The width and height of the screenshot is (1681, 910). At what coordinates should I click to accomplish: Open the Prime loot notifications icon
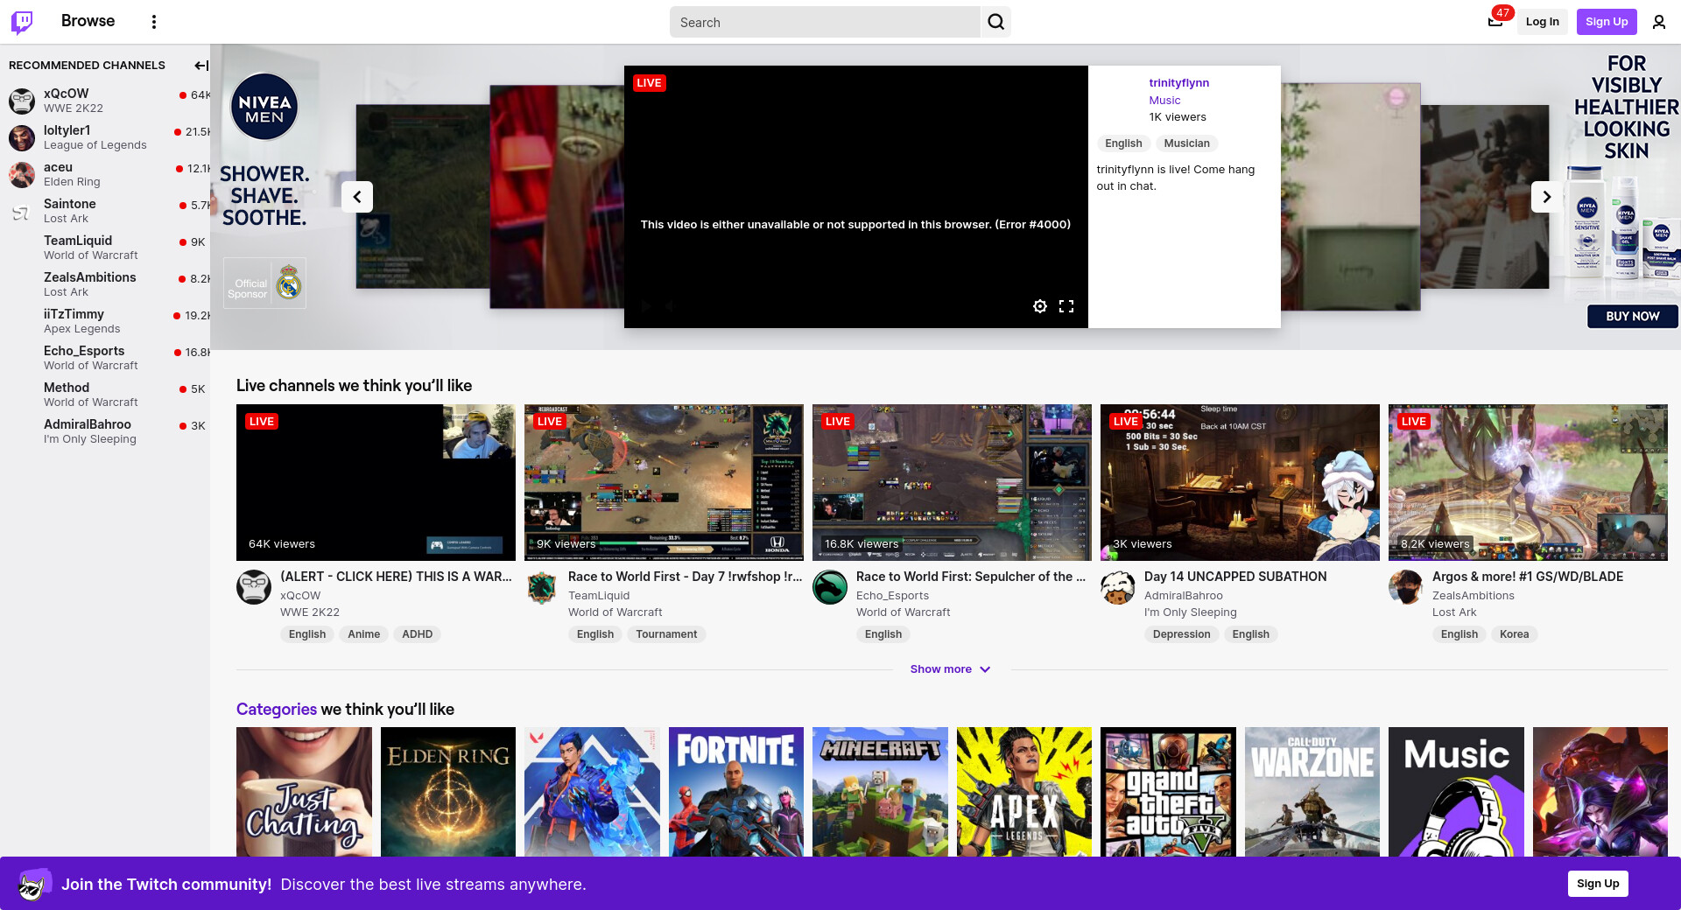coord(1495,22)
